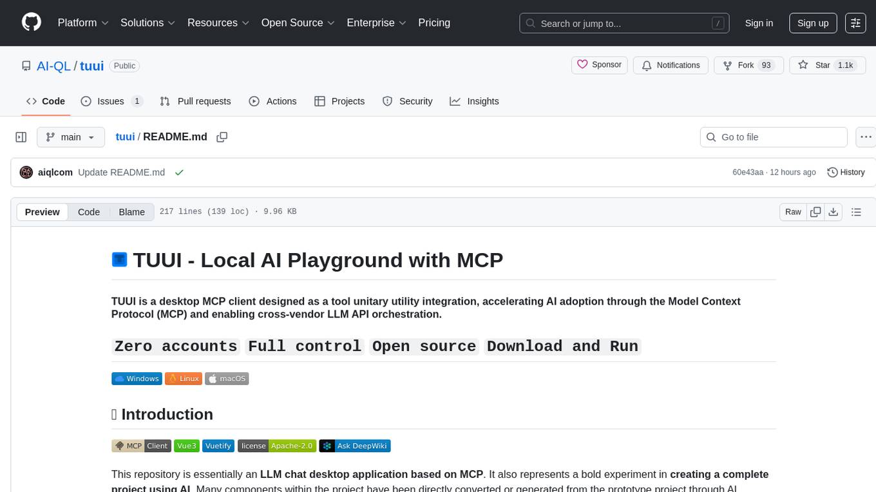Switch to the Code view
Image resolution: width=876 pixels, height=492 pixels.
pos(89,212)
